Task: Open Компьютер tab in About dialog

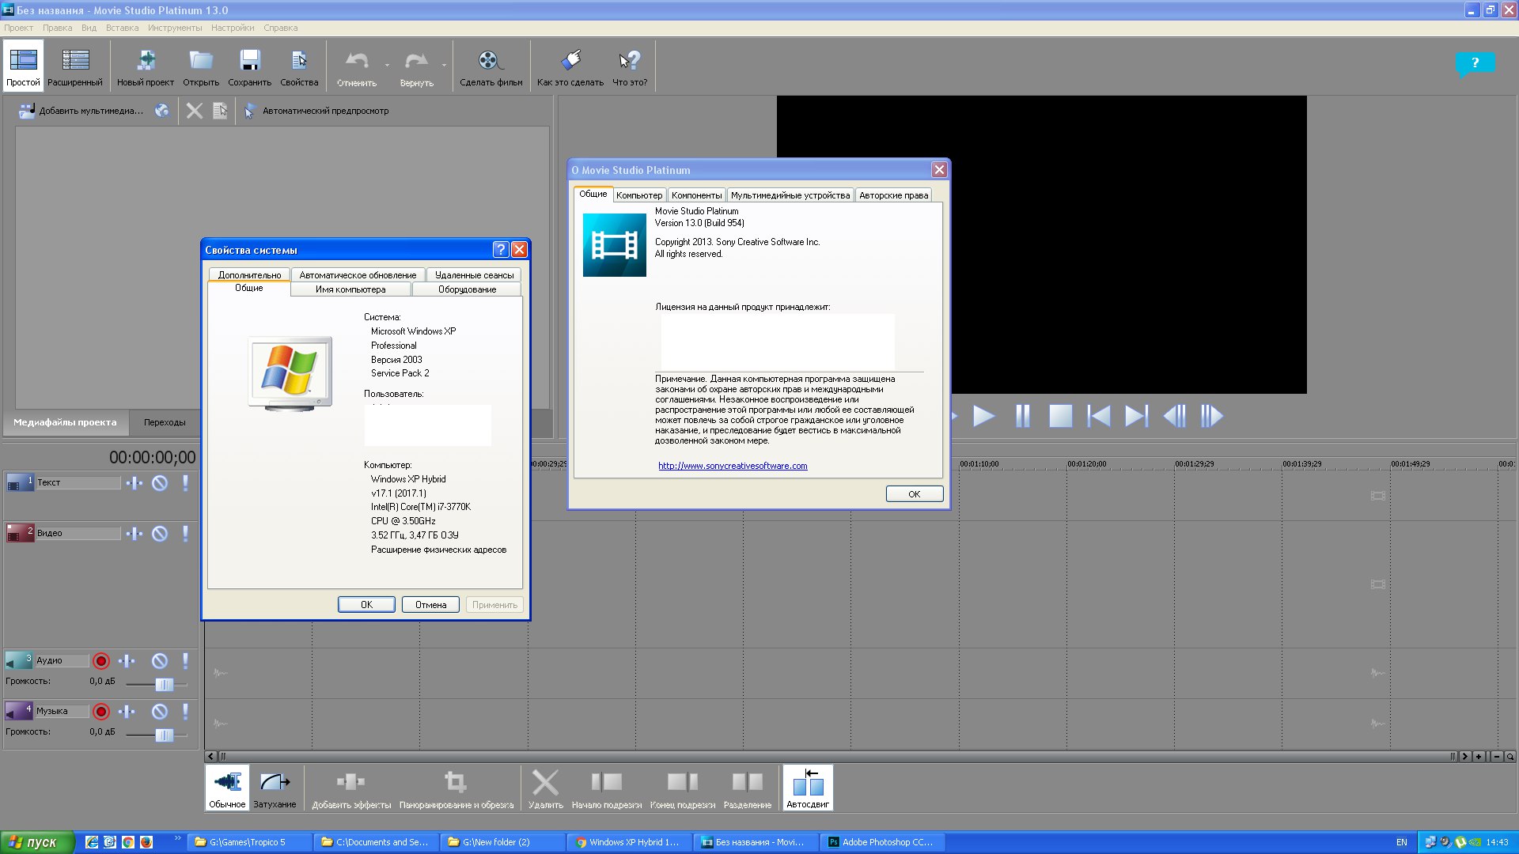Action: point(639,195)
